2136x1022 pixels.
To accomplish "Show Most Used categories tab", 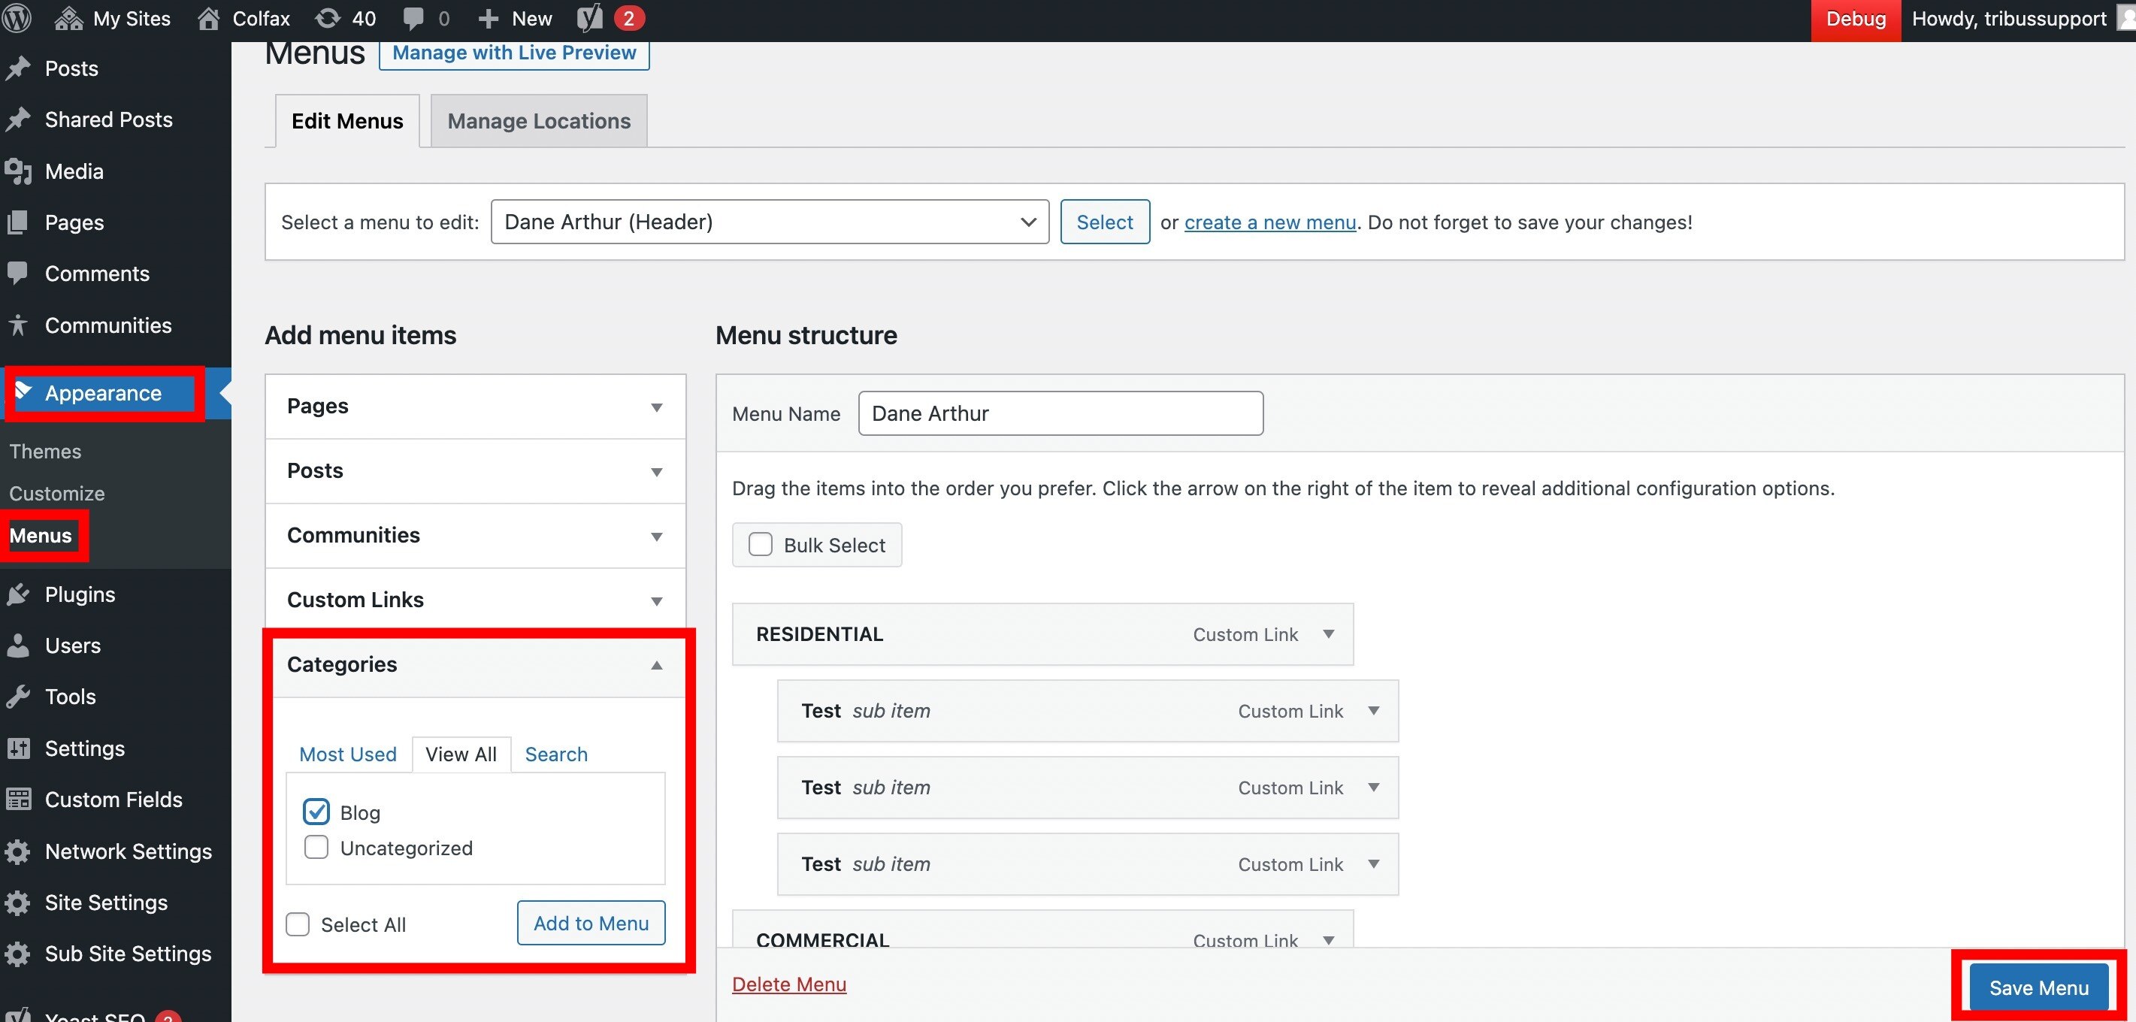I will pyautogui.click(x=347, y=754).
